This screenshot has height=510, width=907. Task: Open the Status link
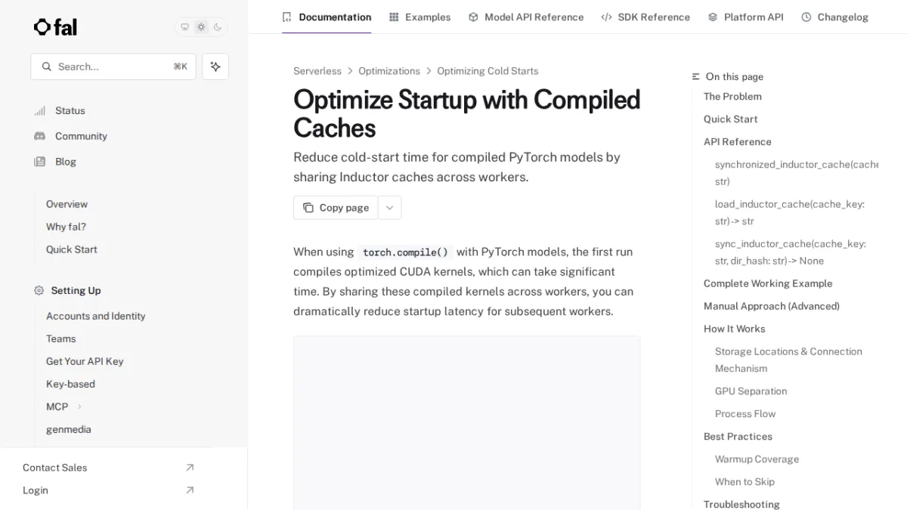click(x=70, y=110)
